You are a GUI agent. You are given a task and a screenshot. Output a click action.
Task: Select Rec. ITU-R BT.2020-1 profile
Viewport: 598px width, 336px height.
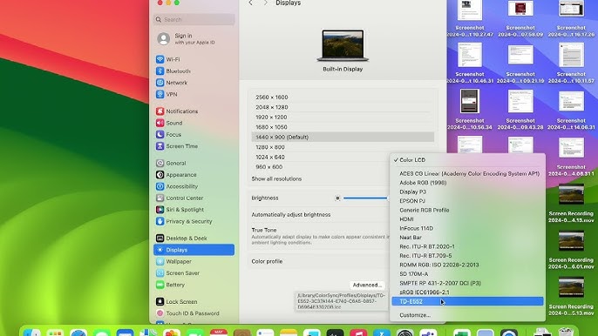pos(467,247)
